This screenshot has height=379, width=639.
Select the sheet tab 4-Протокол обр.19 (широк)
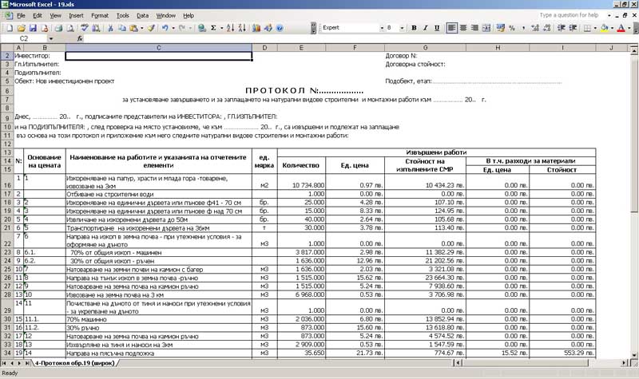click(74, 363)
